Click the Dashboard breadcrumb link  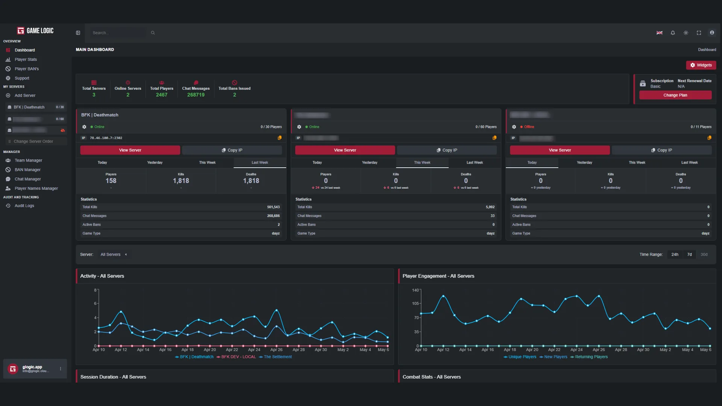(x=707, y=50)
